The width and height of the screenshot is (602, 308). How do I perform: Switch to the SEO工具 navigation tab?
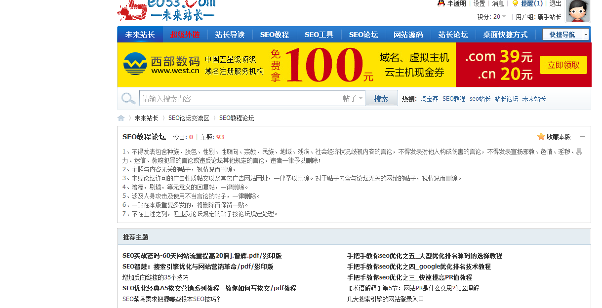(319, 35)
